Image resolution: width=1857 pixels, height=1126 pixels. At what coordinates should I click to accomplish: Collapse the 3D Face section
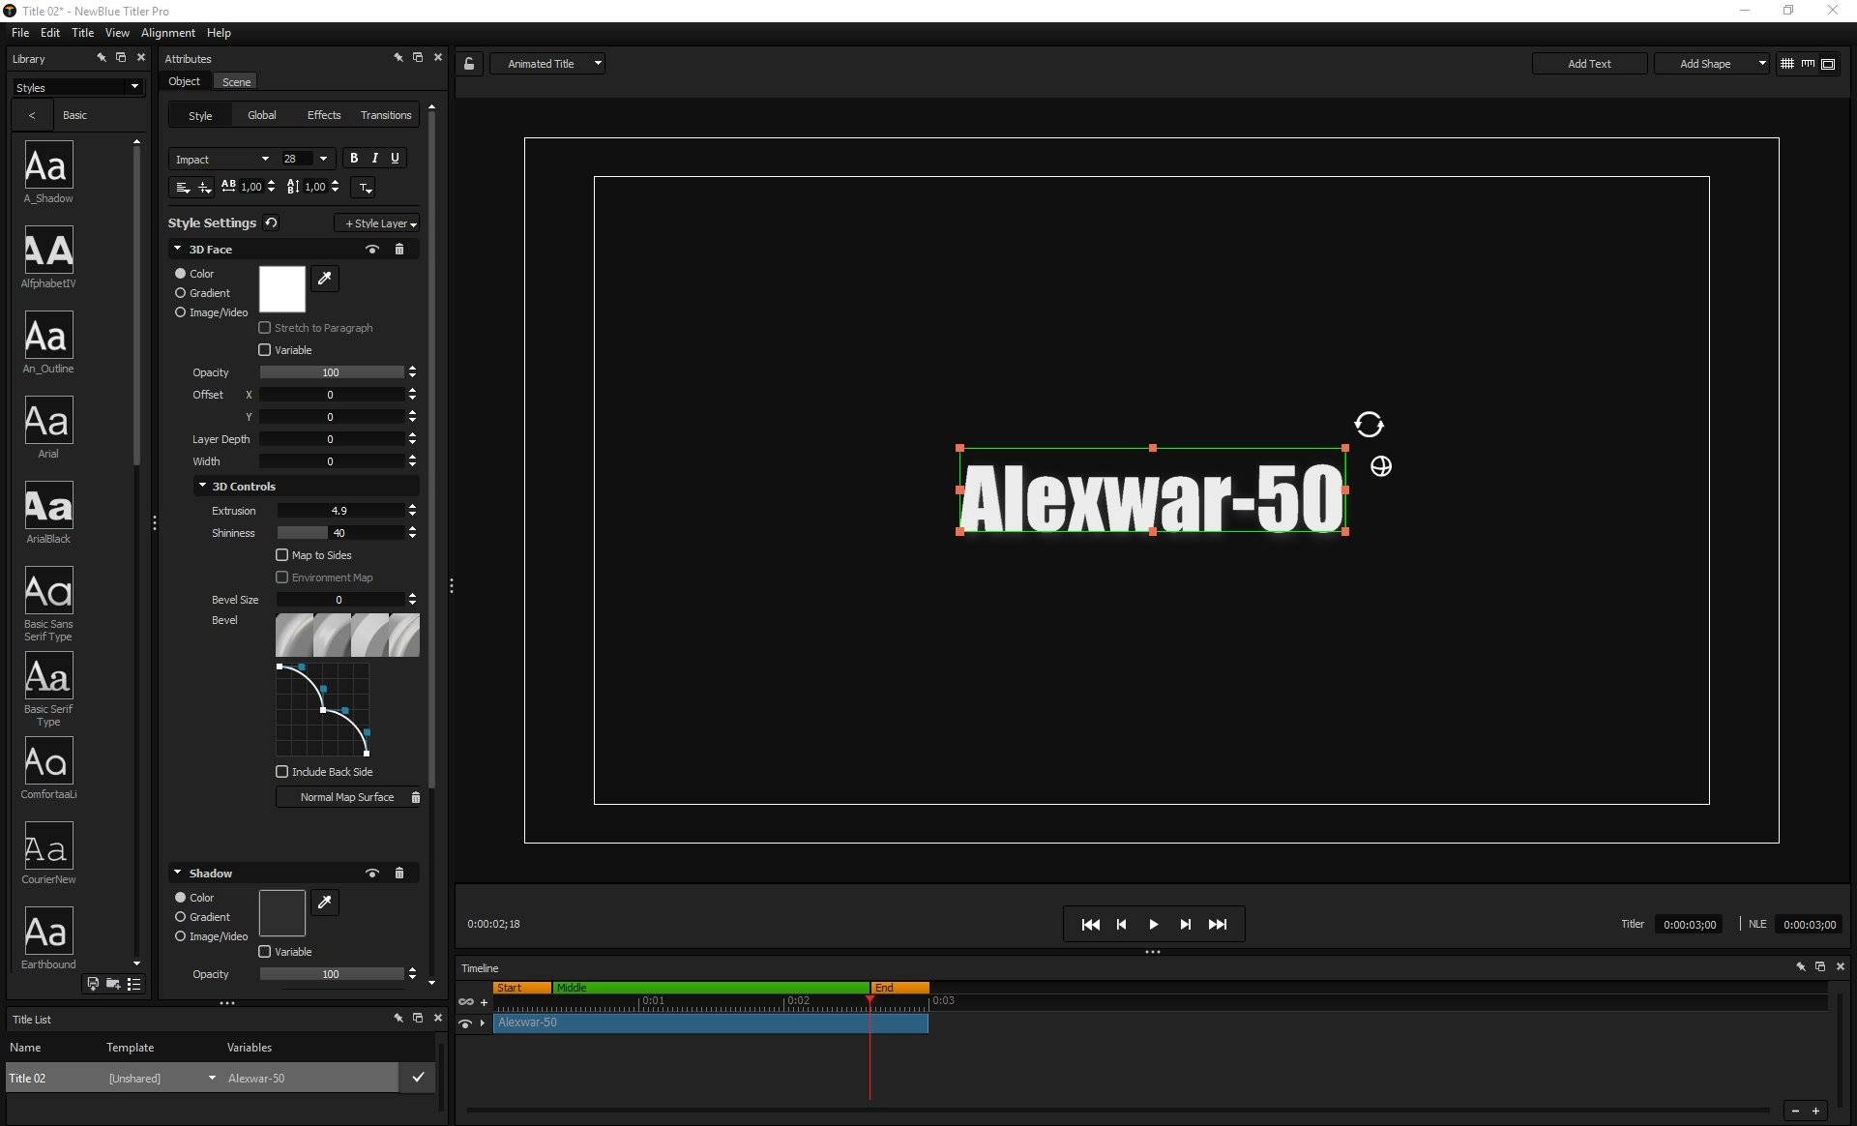178,249
